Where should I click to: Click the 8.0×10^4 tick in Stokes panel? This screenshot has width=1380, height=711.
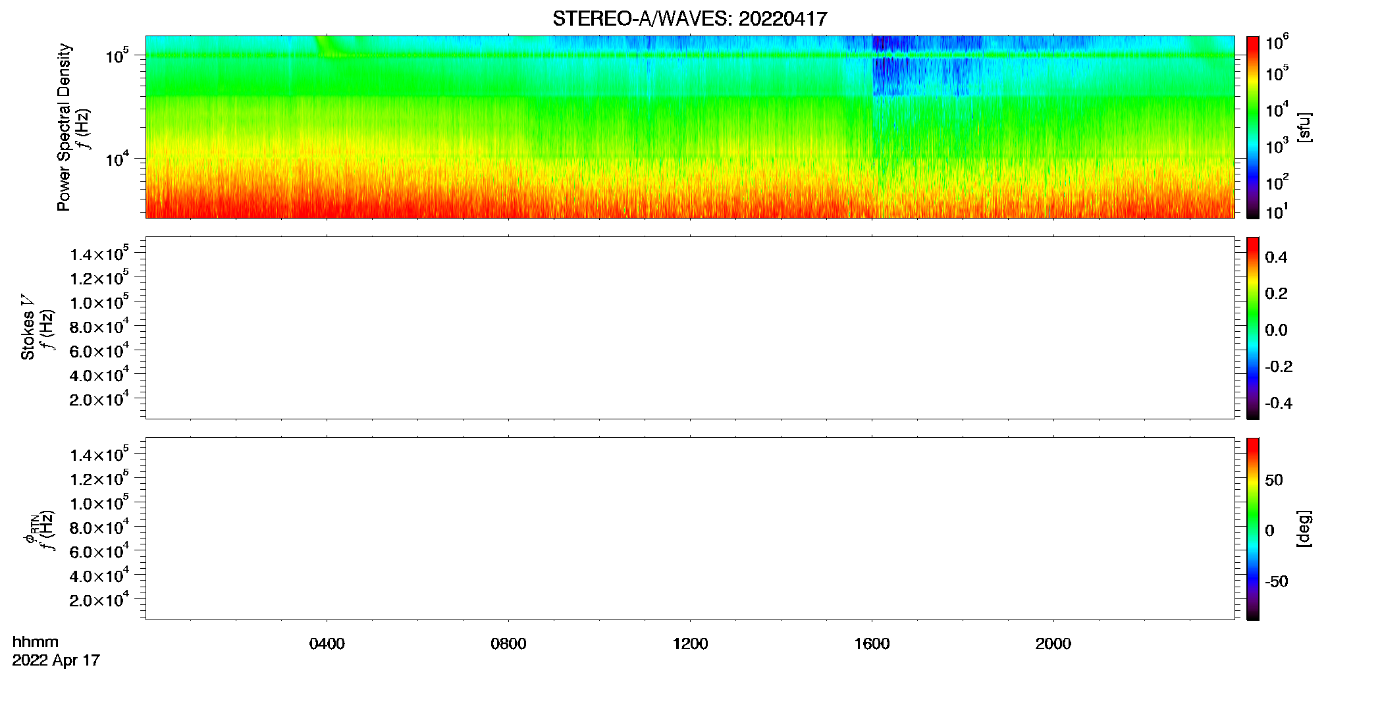click(99, 326)
